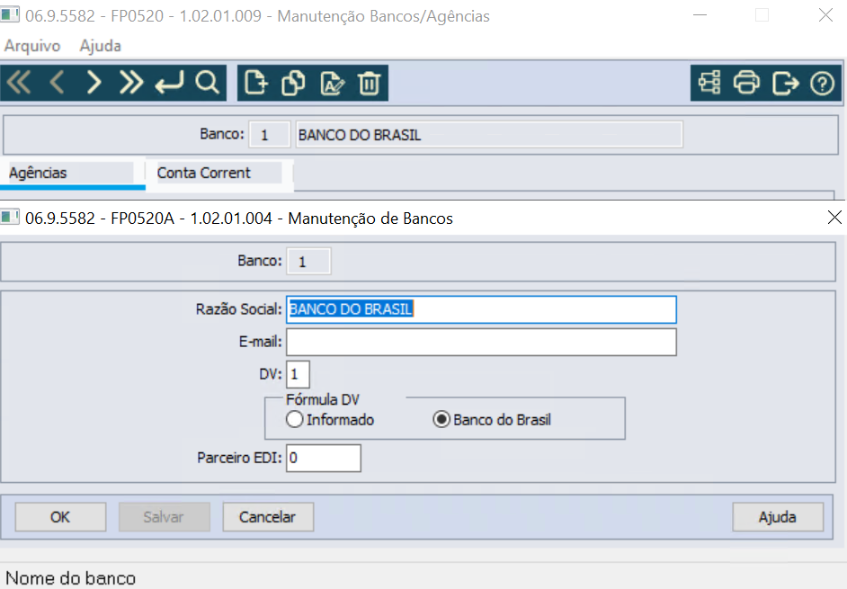The height and width of the screenshot is (589, 847).
Task: Close the main Bancos/Agências window
Action: 825,15
